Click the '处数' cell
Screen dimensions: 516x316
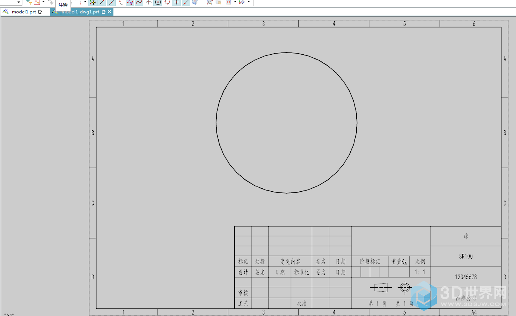tap(260, 262)
